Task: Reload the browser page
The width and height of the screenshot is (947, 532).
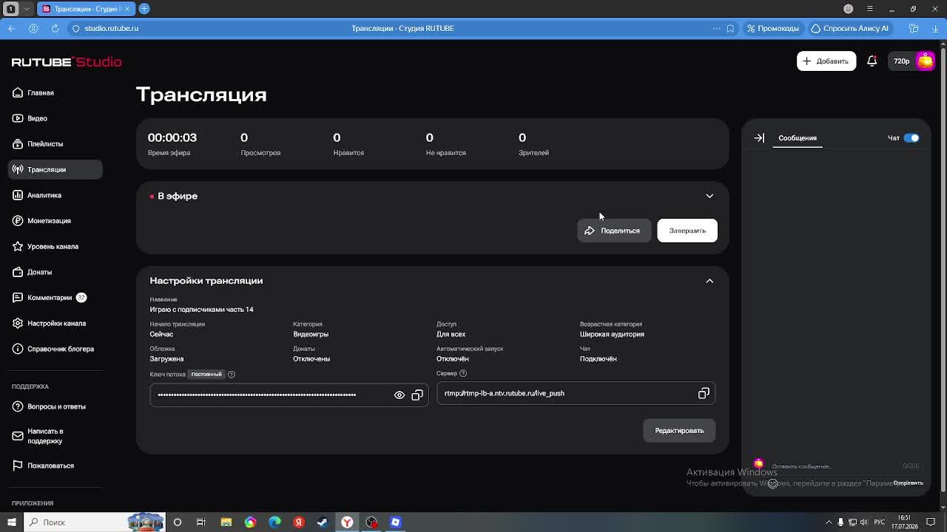Action: [55, 28]
